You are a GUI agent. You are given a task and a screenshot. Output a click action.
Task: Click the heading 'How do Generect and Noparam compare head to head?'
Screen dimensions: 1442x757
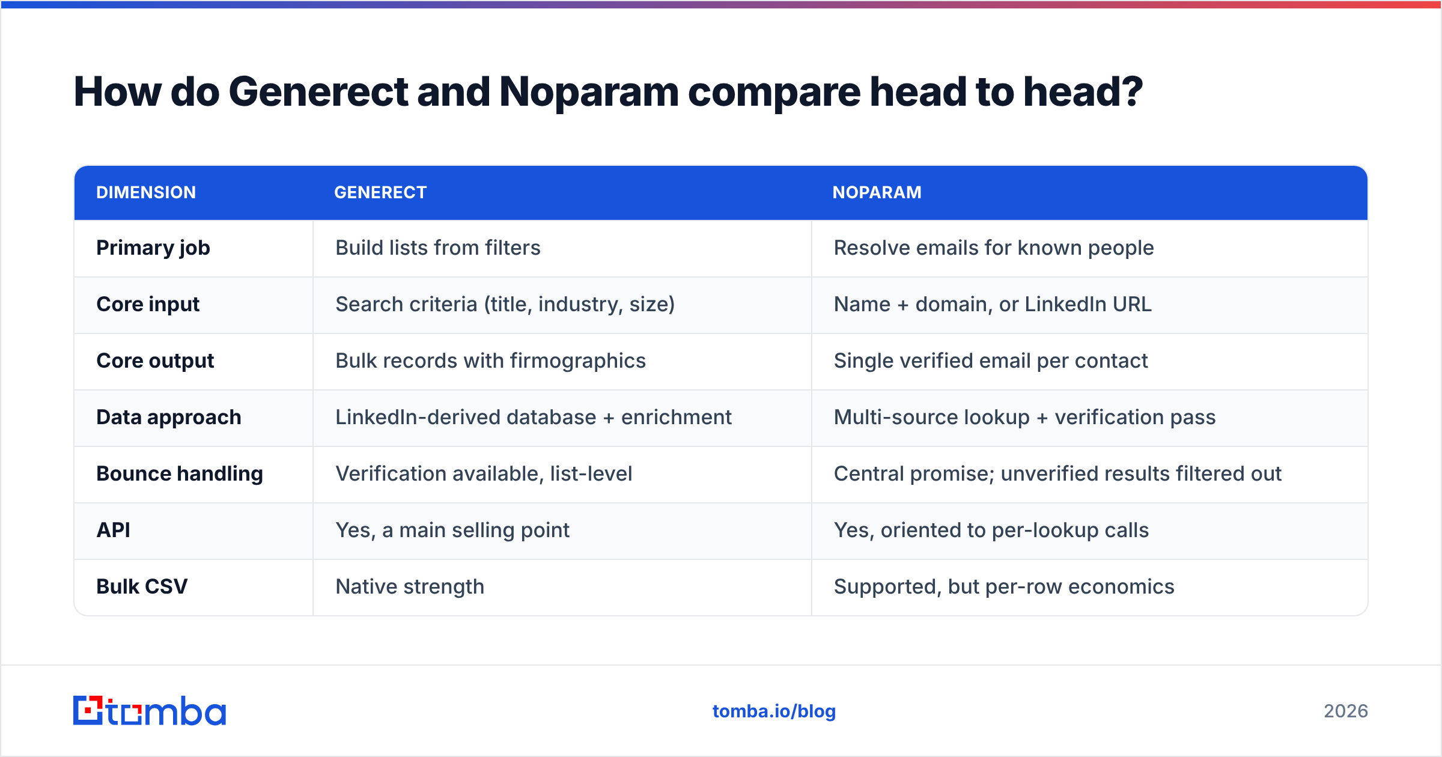608,92
